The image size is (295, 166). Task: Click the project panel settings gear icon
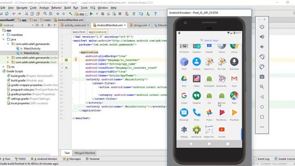[49, 25]
